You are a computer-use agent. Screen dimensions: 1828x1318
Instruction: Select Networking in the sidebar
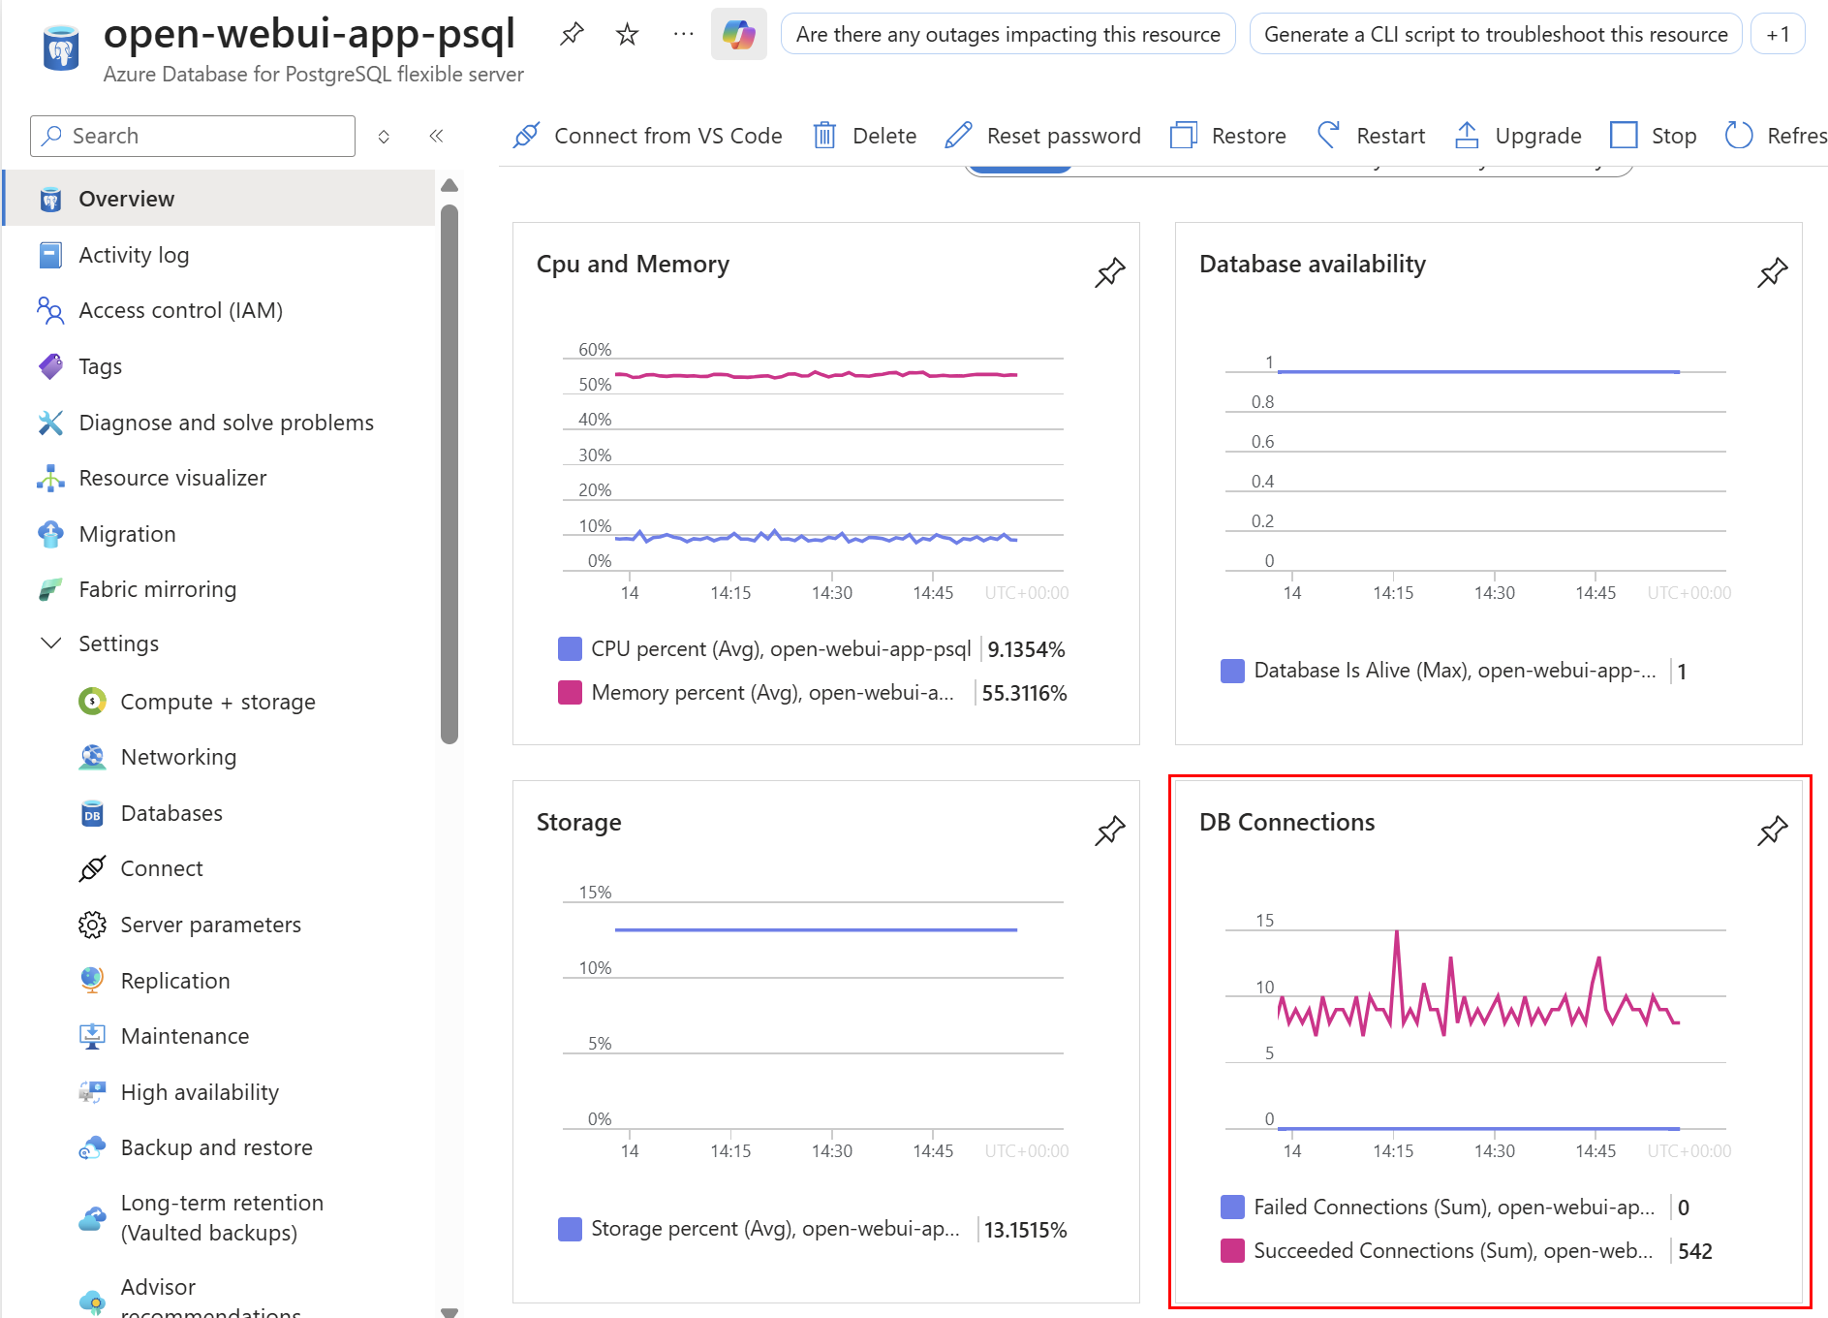coord(178,757)
